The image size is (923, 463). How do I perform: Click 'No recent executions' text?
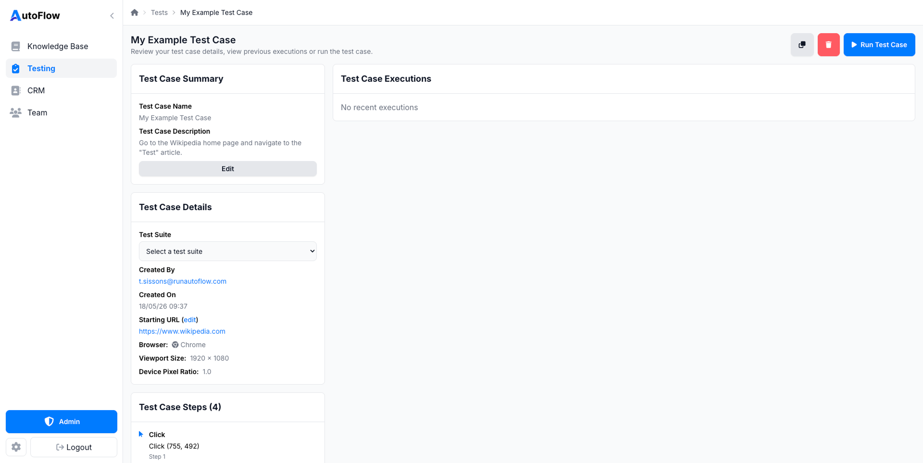[x=379, y=108]
